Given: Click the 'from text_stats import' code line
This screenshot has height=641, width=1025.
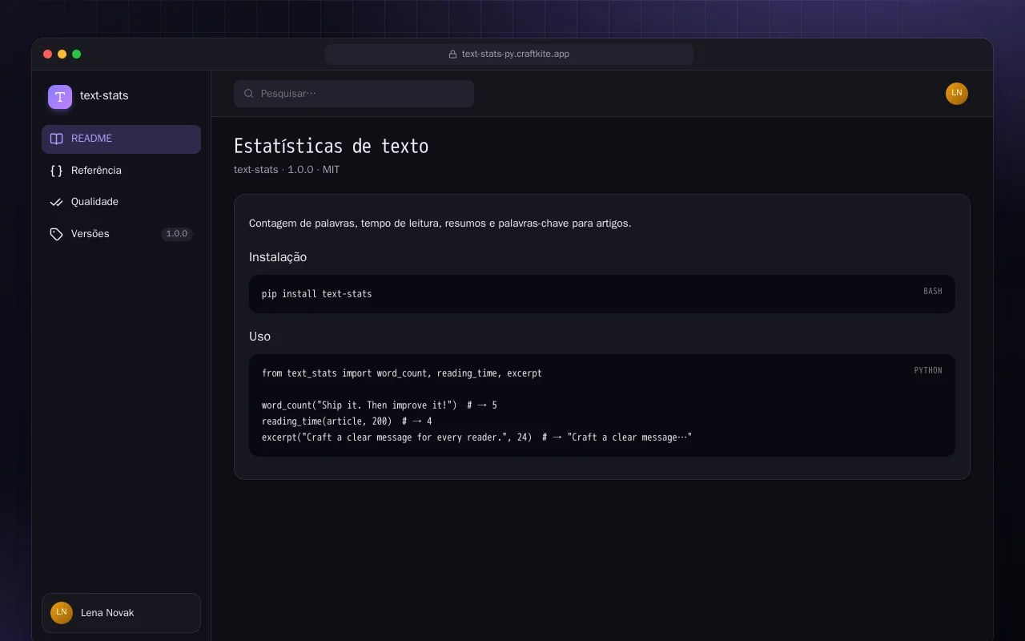Looking at the screenshot, I should coord(402,373).
